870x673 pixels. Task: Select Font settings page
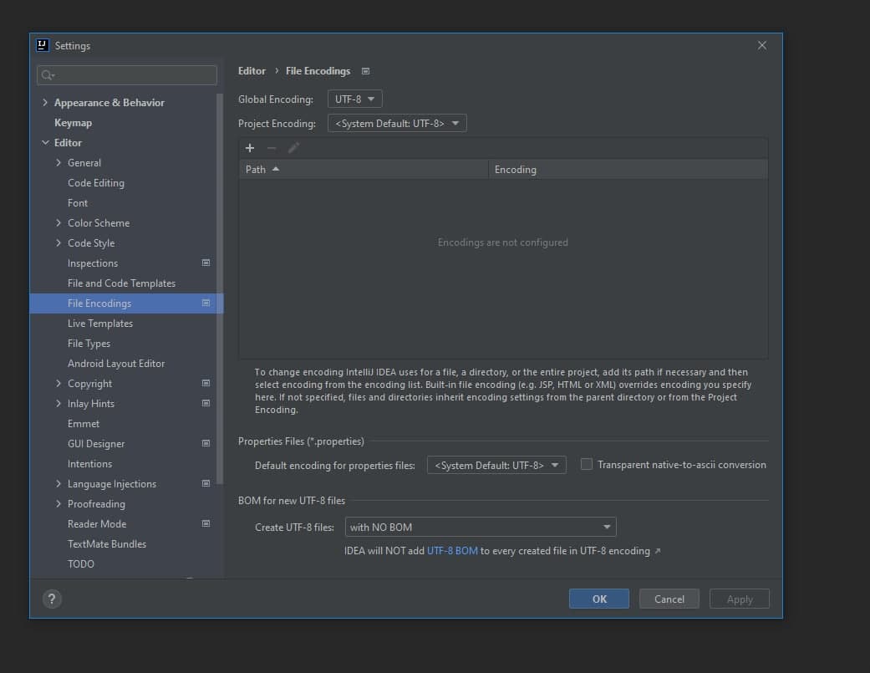pos(78,203)
